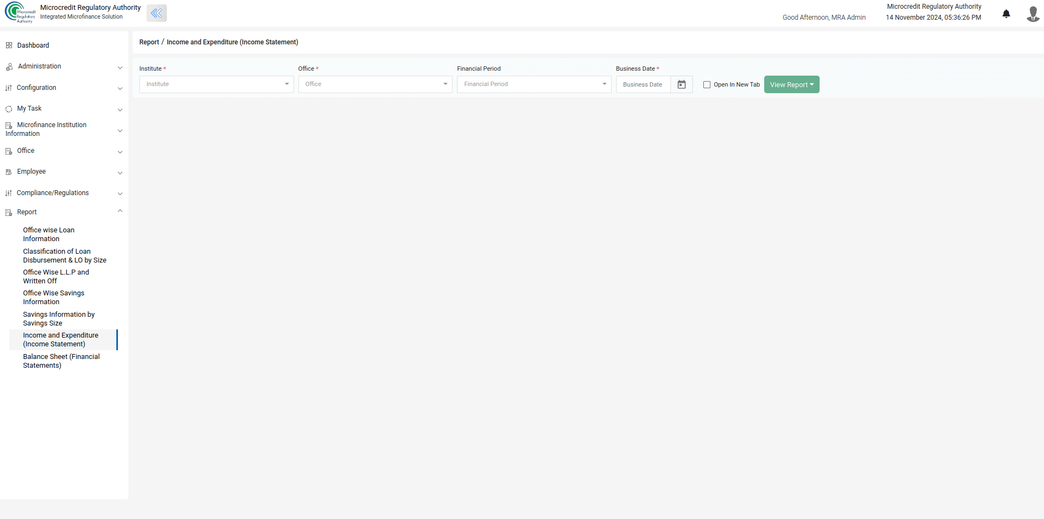Click the Configuration sliders icon

(x=9, y=88)
